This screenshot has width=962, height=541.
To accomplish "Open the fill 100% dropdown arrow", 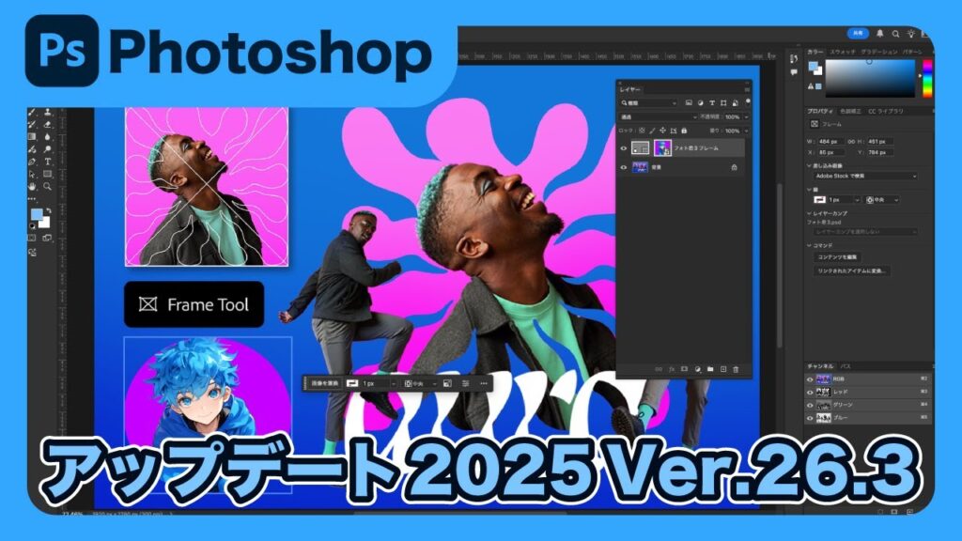I will pos(747,131).
